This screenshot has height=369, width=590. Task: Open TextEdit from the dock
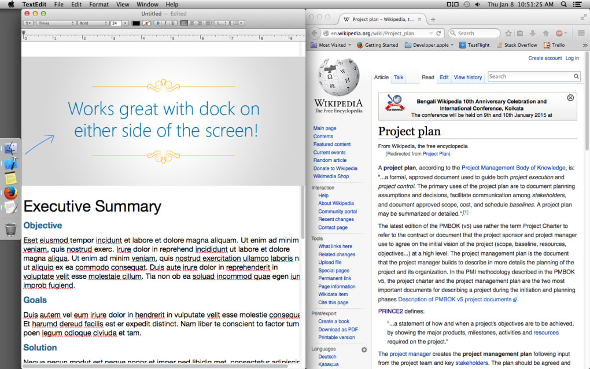point(10,208)
